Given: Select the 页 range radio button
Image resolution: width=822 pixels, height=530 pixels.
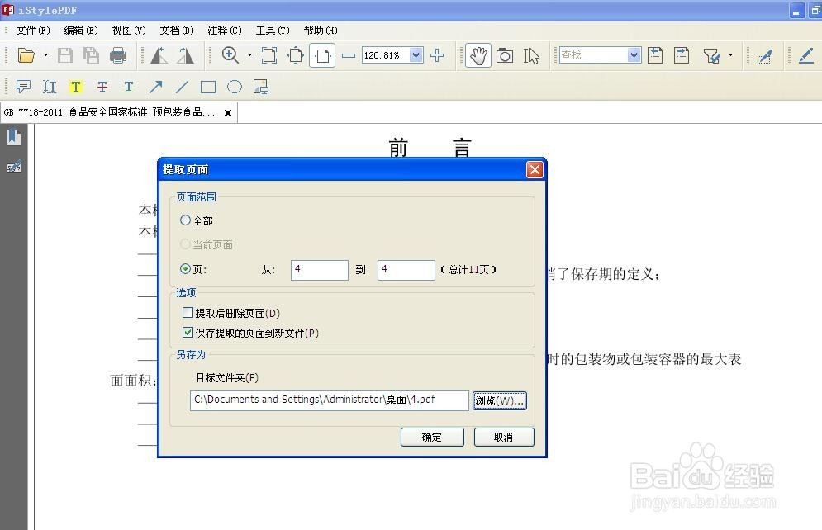Looking at the screenshot, I should click(x=185, y=268).
